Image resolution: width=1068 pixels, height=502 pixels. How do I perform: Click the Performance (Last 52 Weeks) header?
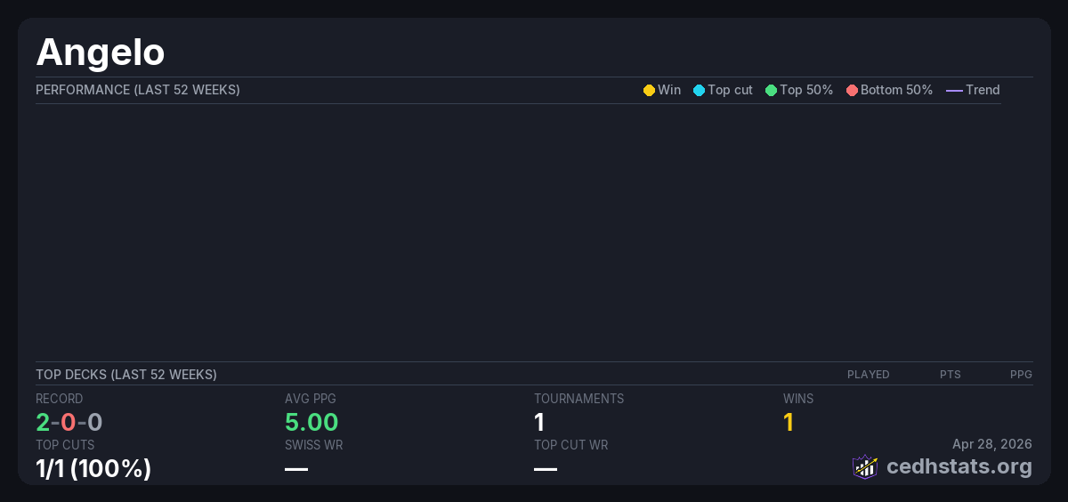138,90
